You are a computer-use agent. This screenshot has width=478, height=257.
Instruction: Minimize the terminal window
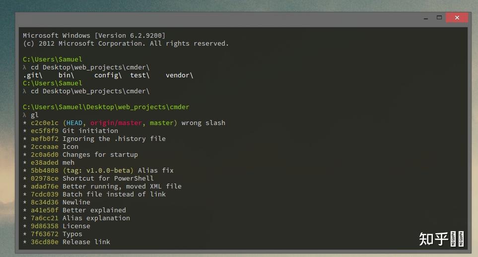pos(426,18)
